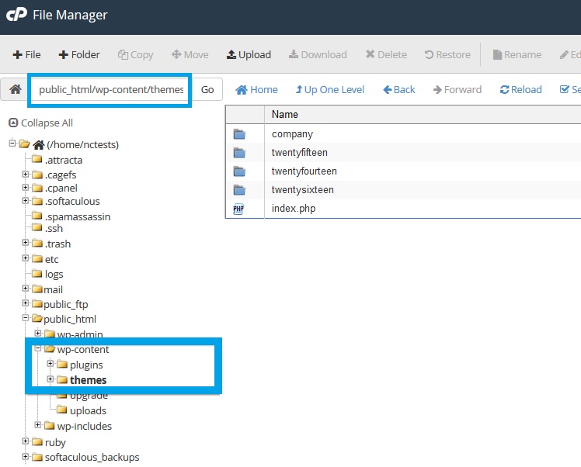The height and width of the screenshot is (467, 581).
Task: Navigate Up One Level
Action: [330, 89]
